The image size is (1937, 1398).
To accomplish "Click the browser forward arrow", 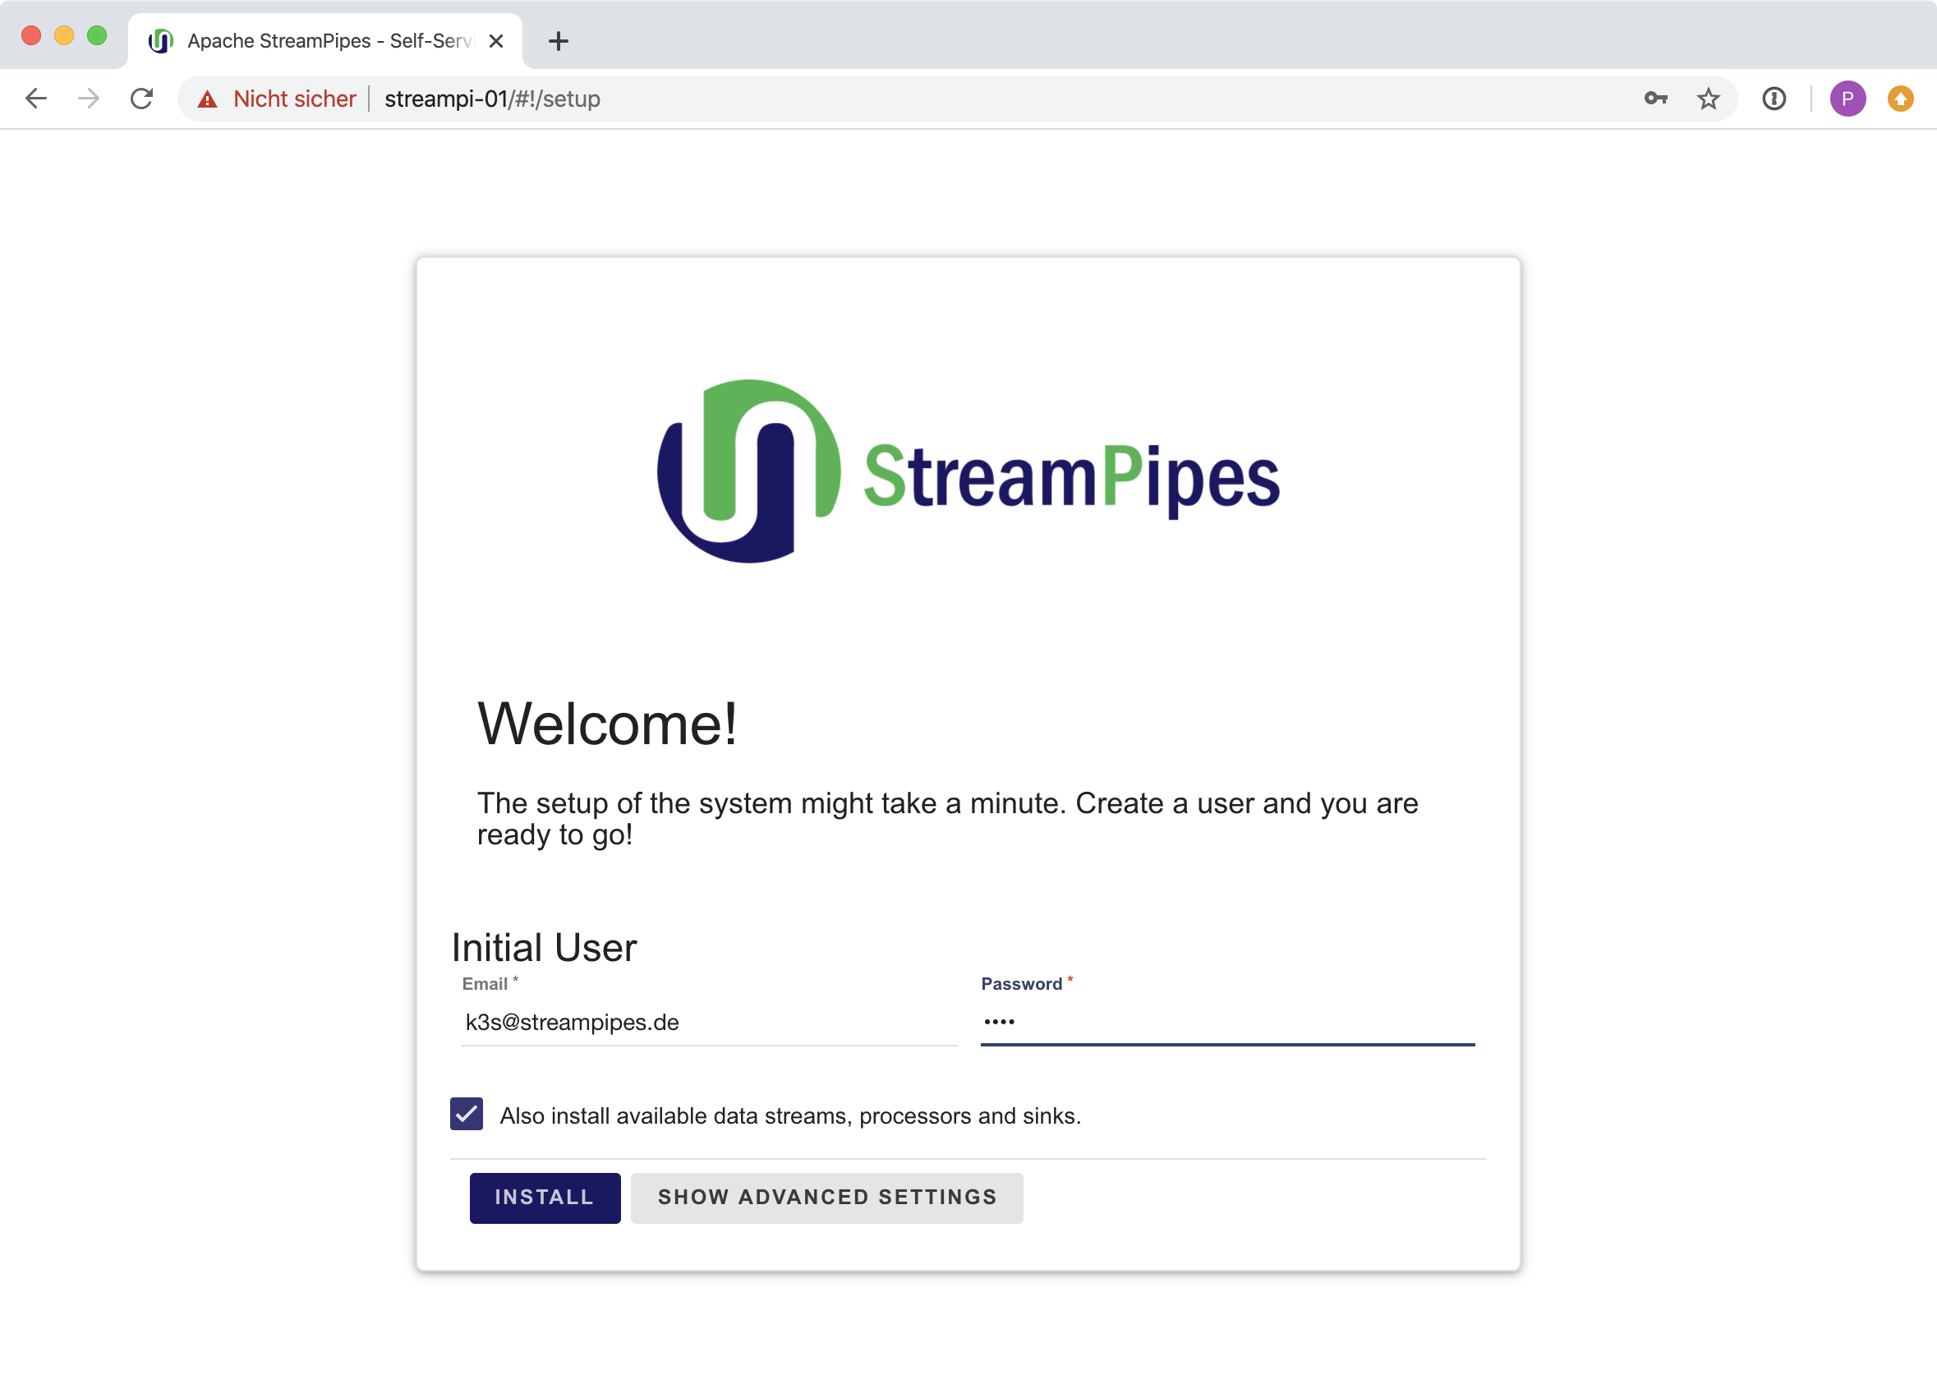I will coord(89,99).
